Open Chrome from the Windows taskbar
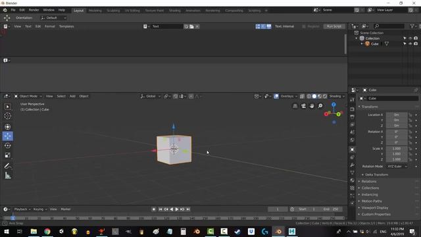 coord(47,231)
